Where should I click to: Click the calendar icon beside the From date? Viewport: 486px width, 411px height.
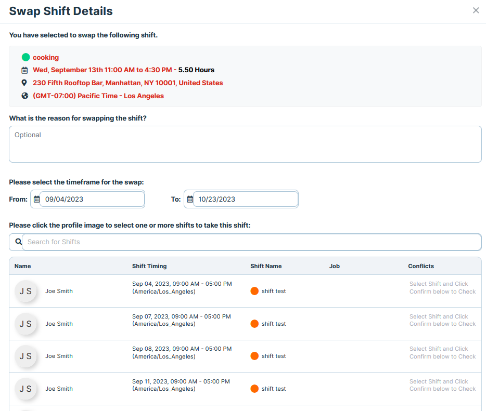36,199
